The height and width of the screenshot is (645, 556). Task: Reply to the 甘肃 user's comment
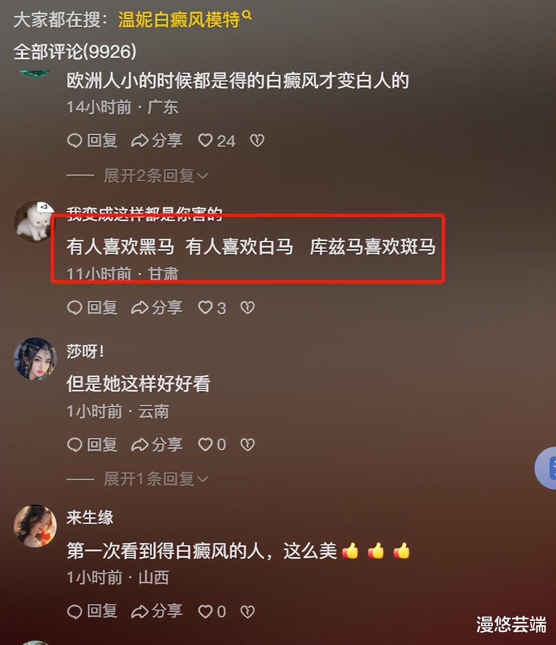pyautogui.click(x=92, y=307)
